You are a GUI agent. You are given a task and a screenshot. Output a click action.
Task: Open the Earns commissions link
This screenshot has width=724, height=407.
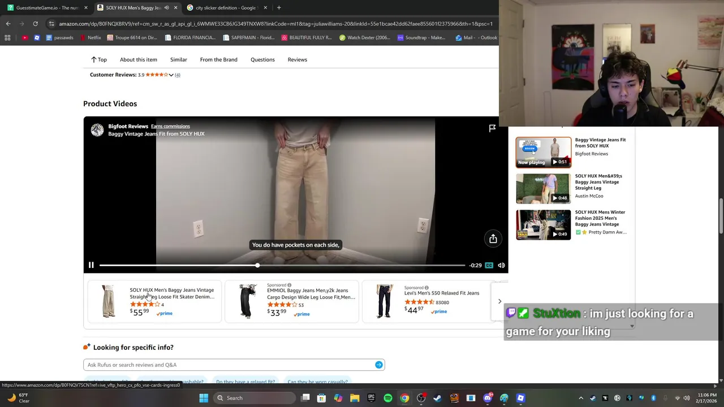pyautogui.click(x=170, y=126)
